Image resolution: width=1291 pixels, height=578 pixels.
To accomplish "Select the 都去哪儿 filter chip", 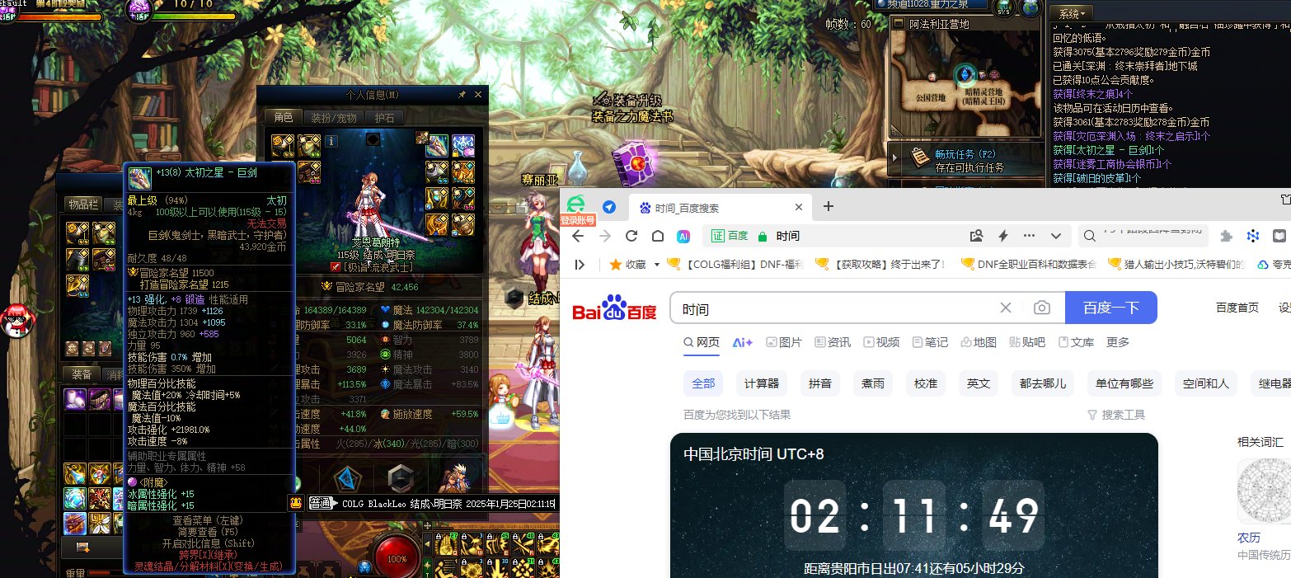I will point(1043,383).
